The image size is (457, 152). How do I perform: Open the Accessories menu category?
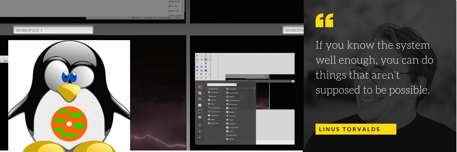point(213,92)
